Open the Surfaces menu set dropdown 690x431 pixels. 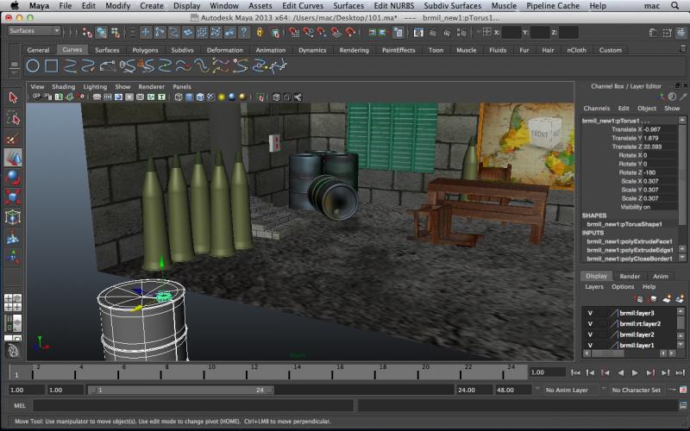34,31
